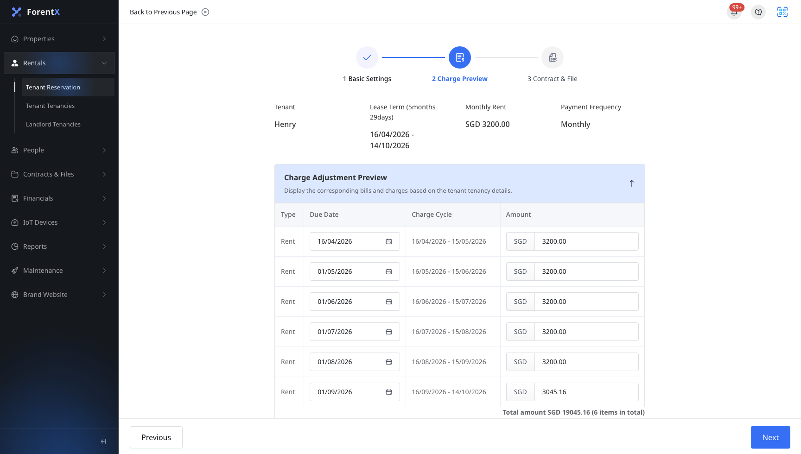The image size is (801, 454).
Task: Open calendar for due date 16/04/2026
Action: [x=389, y=241]
